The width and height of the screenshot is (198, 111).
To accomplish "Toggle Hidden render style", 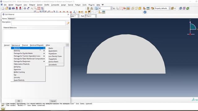I will (136, 8).
